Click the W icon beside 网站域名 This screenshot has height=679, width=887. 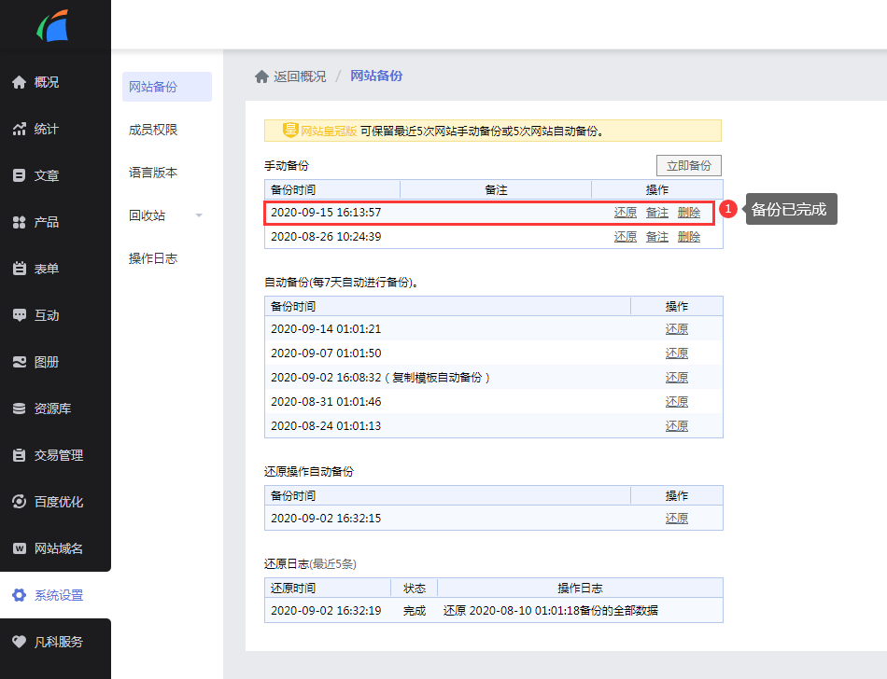20,548
